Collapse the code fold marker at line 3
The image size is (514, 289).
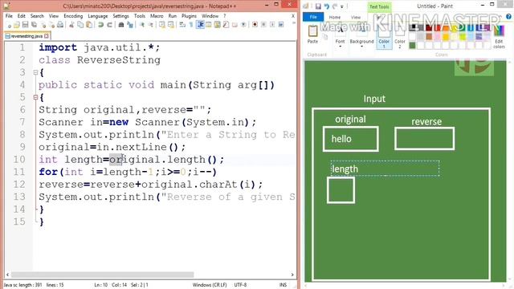35,72
